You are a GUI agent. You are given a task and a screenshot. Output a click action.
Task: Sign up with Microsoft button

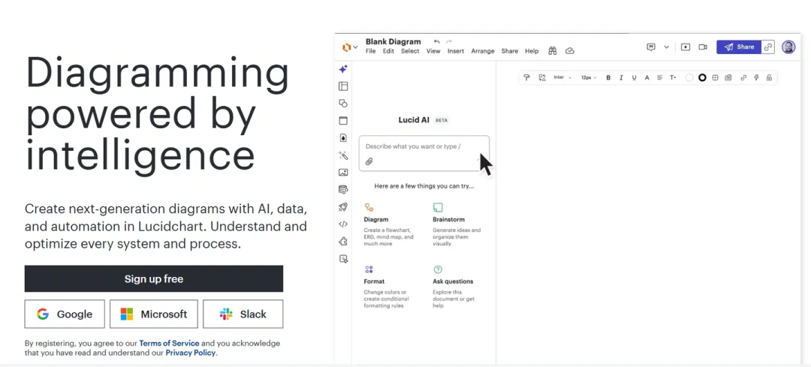(x=154, y=314)
